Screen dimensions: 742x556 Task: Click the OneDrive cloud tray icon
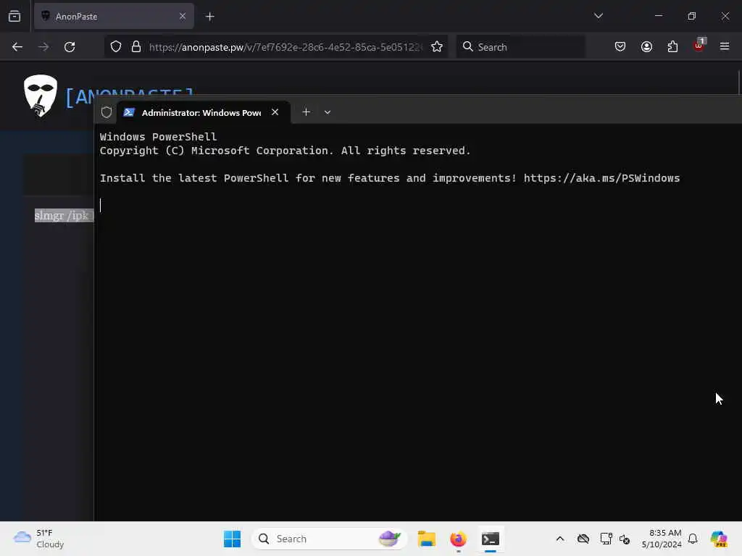tap(583, 539)
